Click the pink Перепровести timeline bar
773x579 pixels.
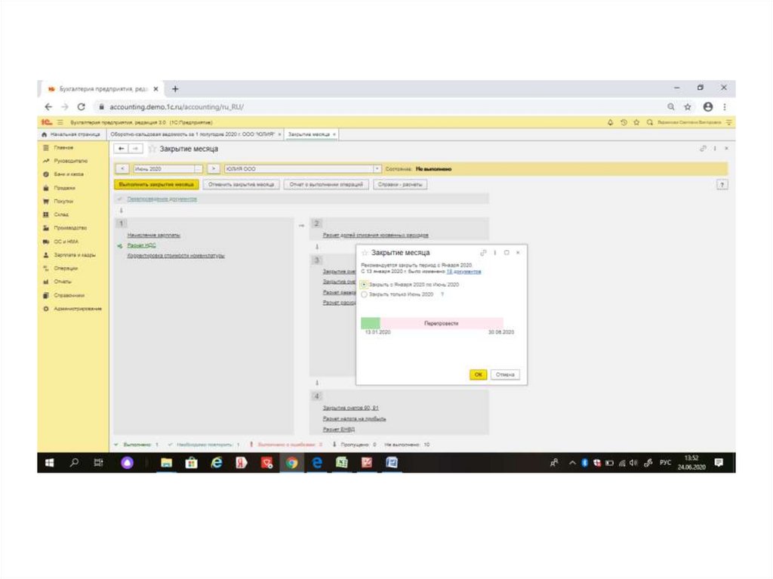(x=442, y=323)
